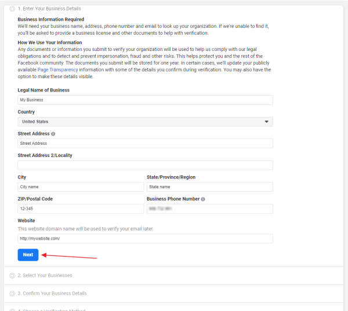Viewport: 348px width, 311px height.
Task: Click the 'City' label
Action: pyautogui.click(x=22, y=177)
